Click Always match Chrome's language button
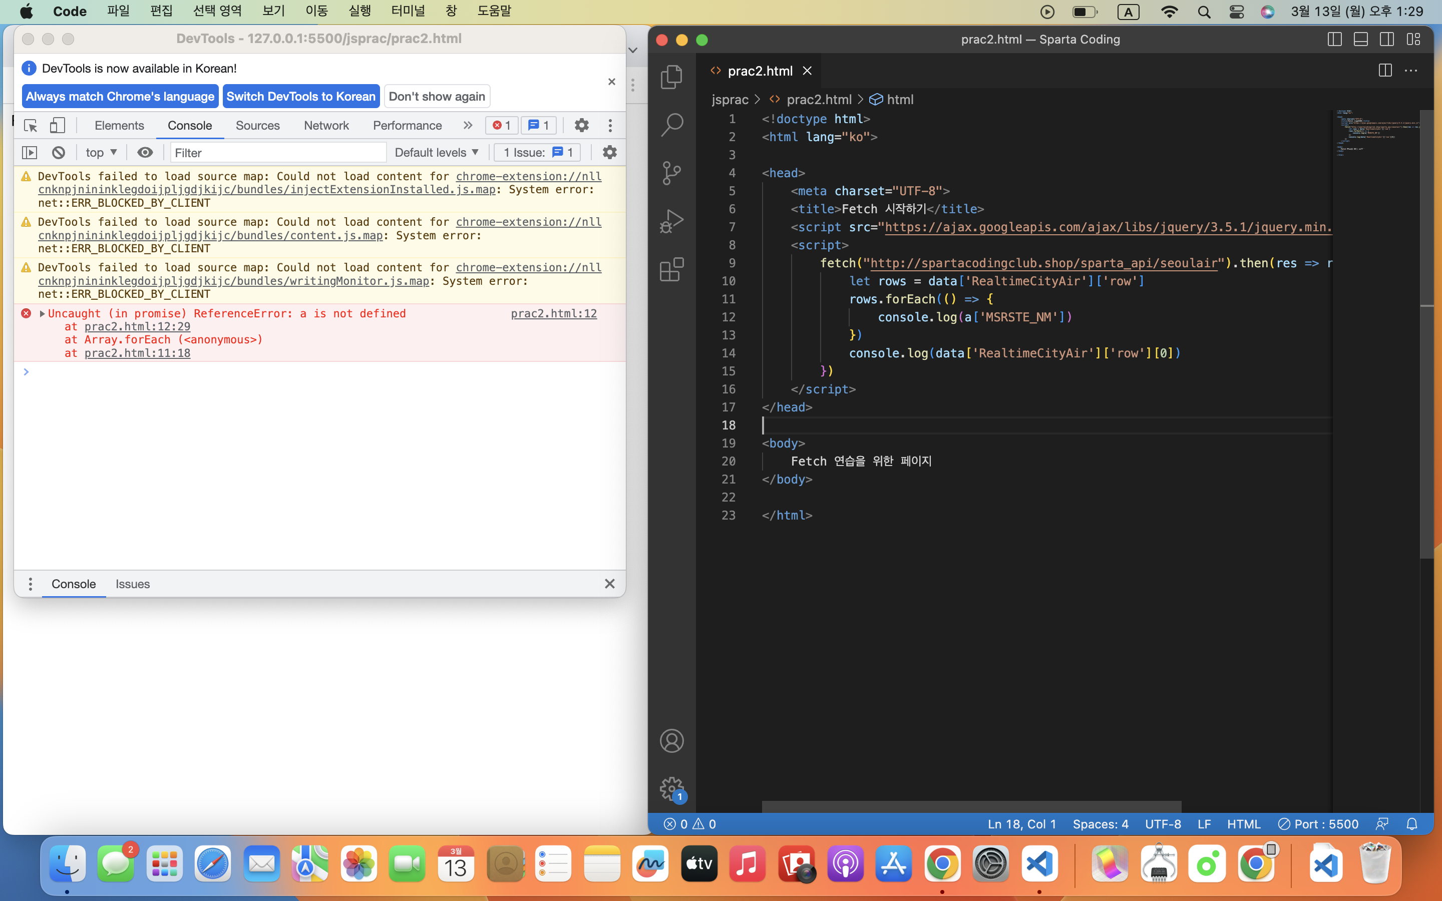1442x901 pixels. pyautogui.click(x=120, y=97)
